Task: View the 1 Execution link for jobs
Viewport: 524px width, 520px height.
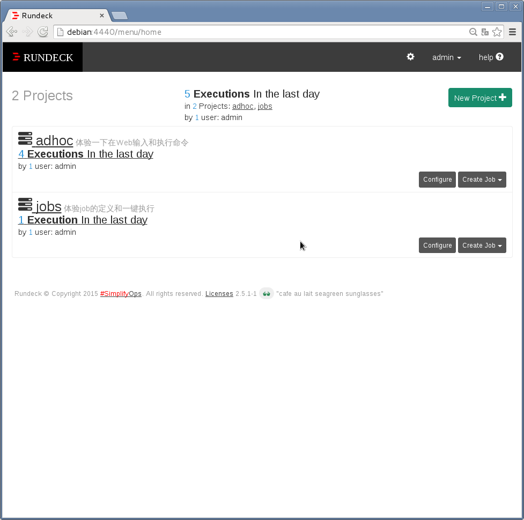Action: pyautogui.click(x=83, y=220)
